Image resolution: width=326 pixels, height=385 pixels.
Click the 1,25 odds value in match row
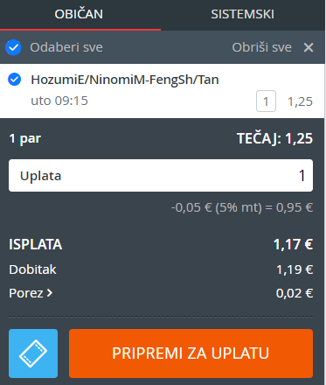300,101
